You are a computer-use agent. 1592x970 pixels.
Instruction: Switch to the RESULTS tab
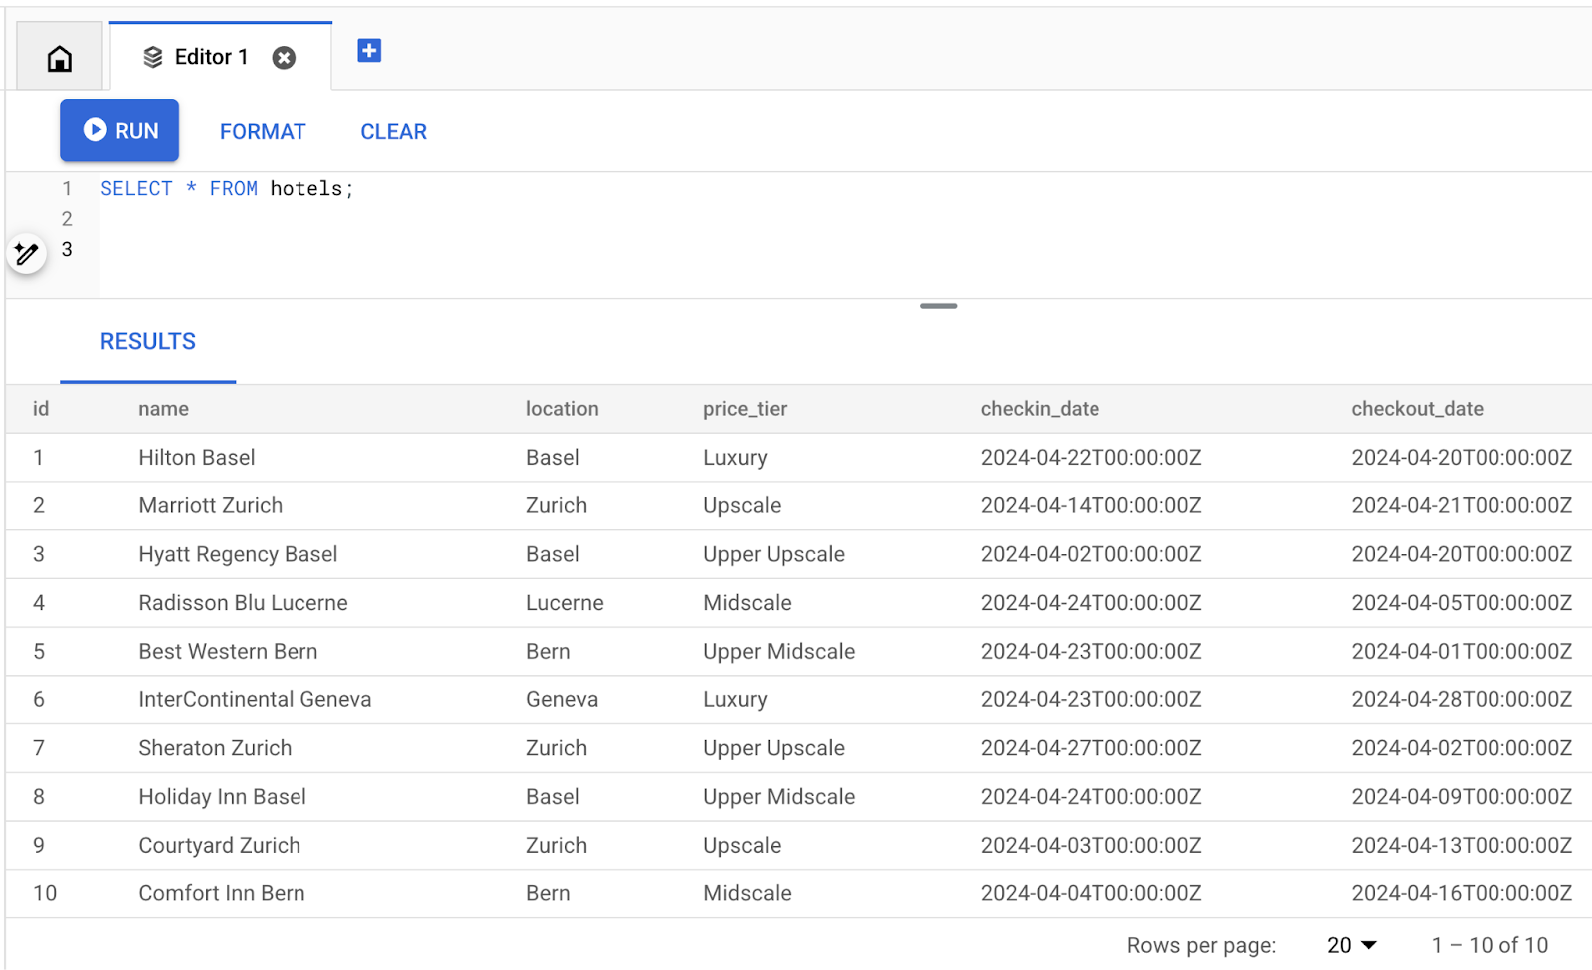coord(147,341)
